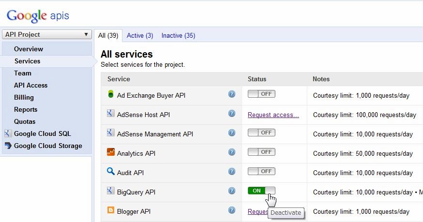Go to the Overview section
The image size is (423, 222).
28,49
